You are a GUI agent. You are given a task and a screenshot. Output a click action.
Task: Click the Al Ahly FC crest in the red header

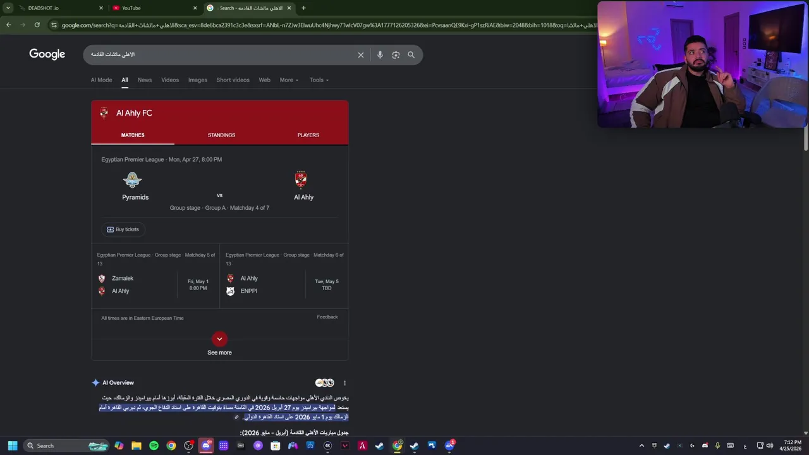pyautogui.click(x=104, y=113)
